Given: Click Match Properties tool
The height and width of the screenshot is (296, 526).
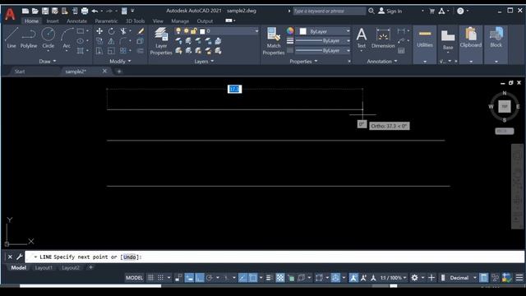Looking at the screenshot, I should (x=274, y=41).
